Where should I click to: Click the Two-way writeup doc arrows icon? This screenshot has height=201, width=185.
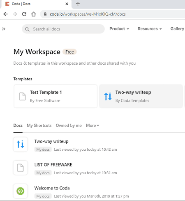click(x=21, y=144)
